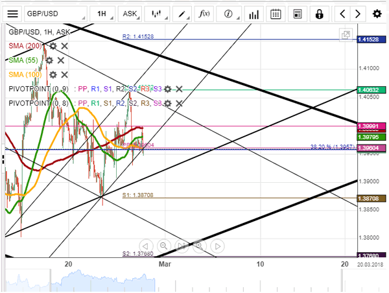The image size is (389, 293).
Task: Open the ASK price side dropdown
Action: click(x=130, y=14)
